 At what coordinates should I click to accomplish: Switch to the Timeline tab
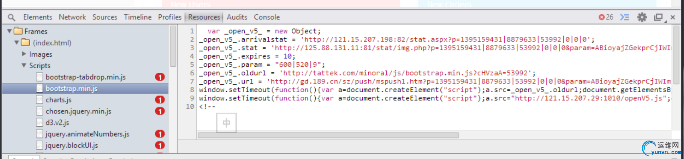pos(138,17)
